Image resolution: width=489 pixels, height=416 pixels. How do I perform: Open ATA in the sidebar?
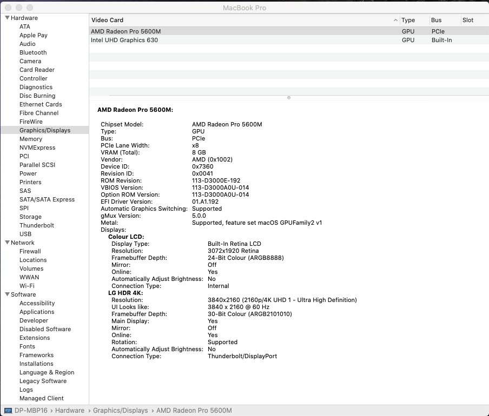(25, 26)
